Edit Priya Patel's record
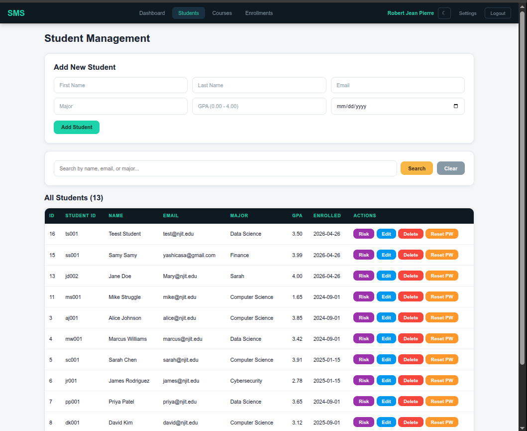The height and width of the screenshot is (431, 527). [x=386, y=402]
